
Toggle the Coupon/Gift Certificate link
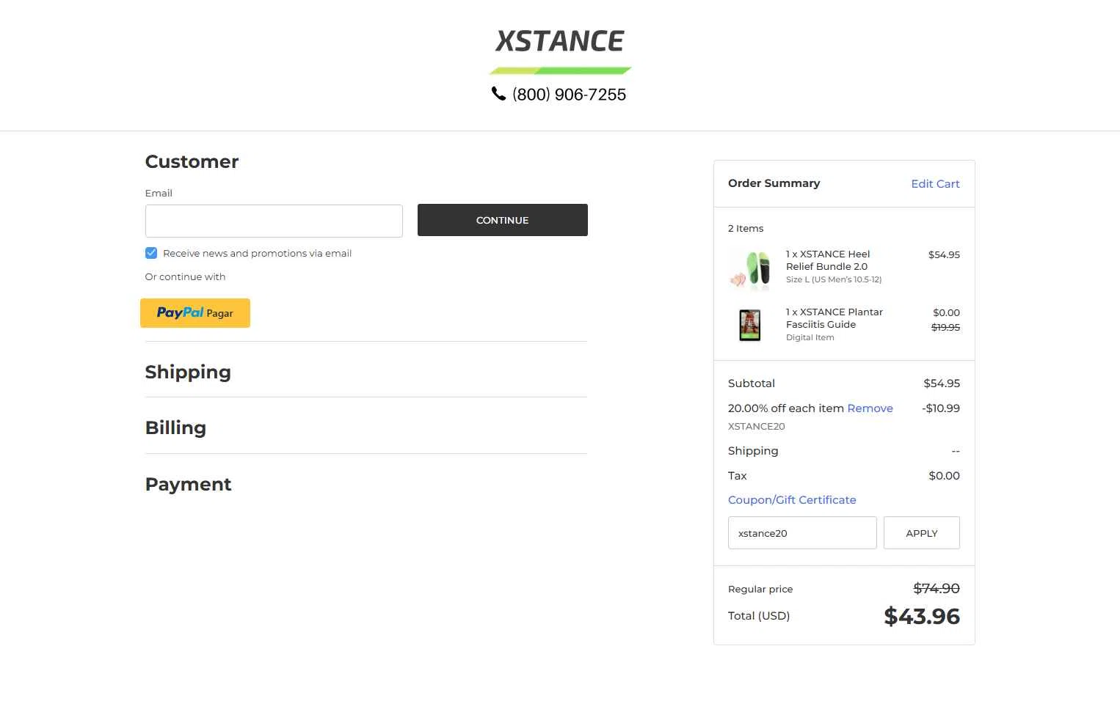[792, 500]
